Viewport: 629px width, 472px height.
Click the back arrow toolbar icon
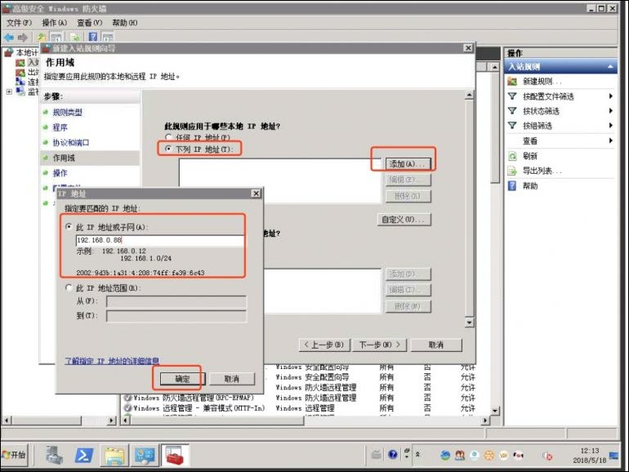pos(9,38)
